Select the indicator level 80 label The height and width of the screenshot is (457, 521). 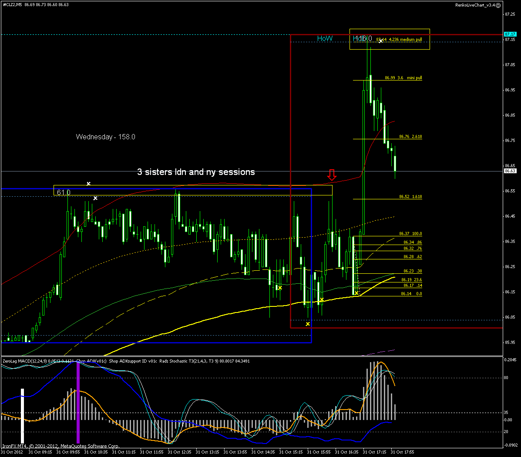coord(506,377)
